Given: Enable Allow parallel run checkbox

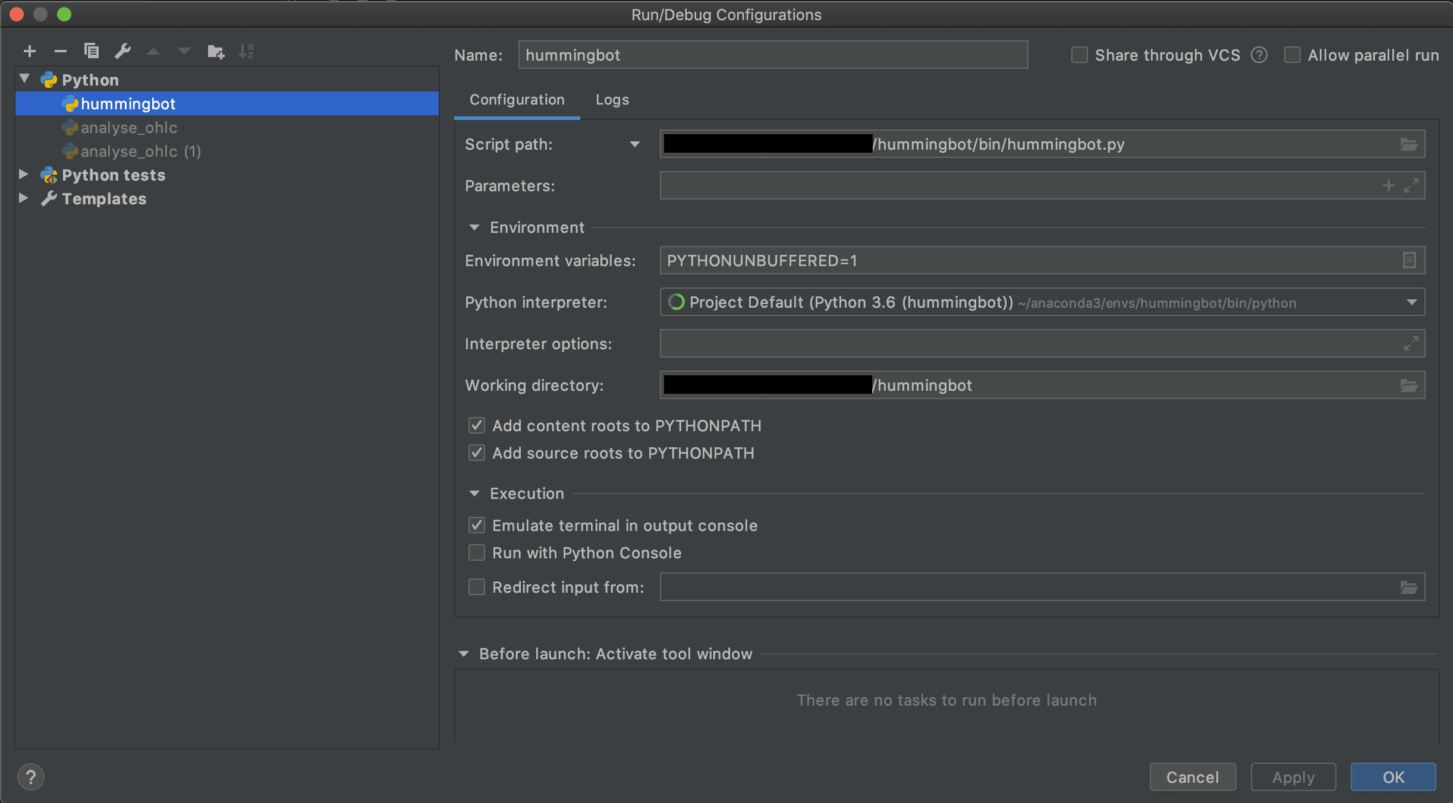Looking at the screenshot, I should pyautogui.click(x=1292, y=55).
